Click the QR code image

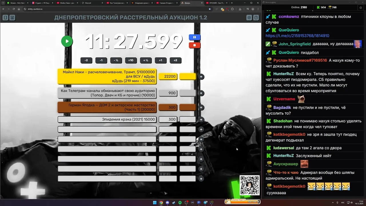click(x=249, y=185)
